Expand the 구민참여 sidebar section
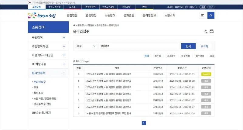243x130 pixels. pyautogui.click(x=64, y=37)
